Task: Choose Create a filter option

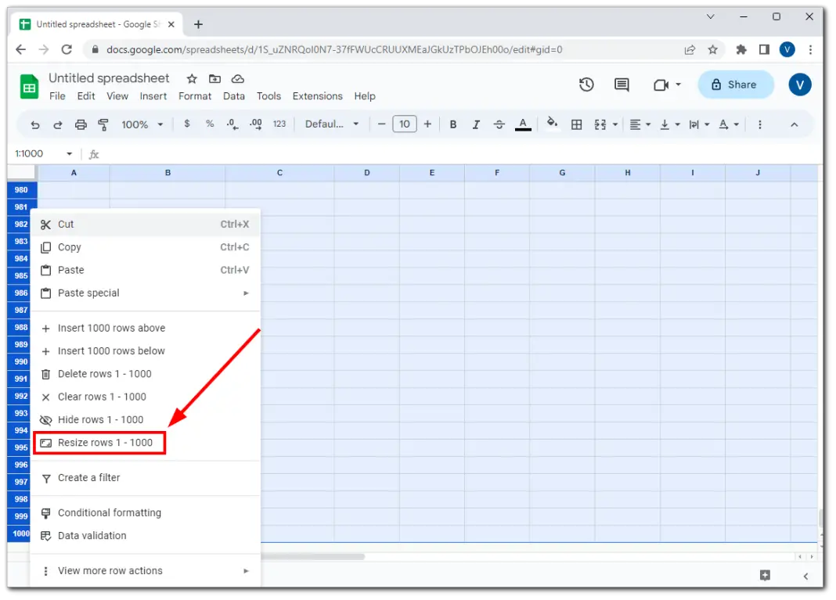Action: (88, 477)
